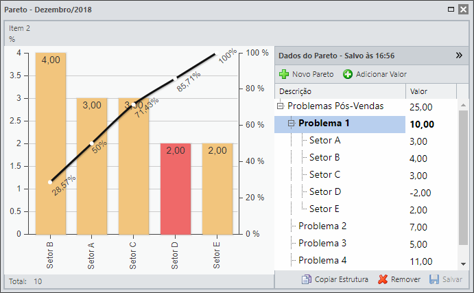The height and width of the screenshot is (293, 474).
Task: Select the Problema 2 tree row
Action: tap(366, 226)
